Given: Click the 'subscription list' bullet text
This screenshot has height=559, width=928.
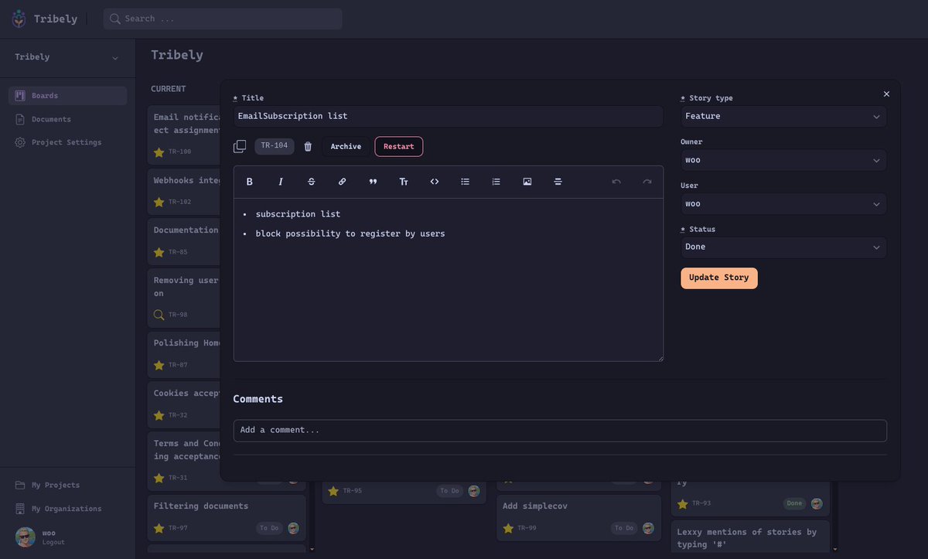Looking at the screenshot, I should pos(298,214).
